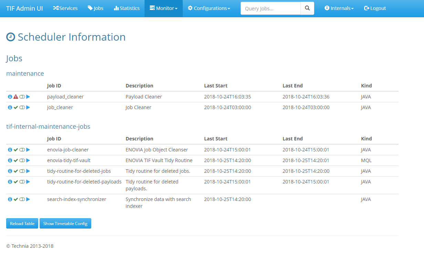Focus the Query Jobs search field

[271, 8]
